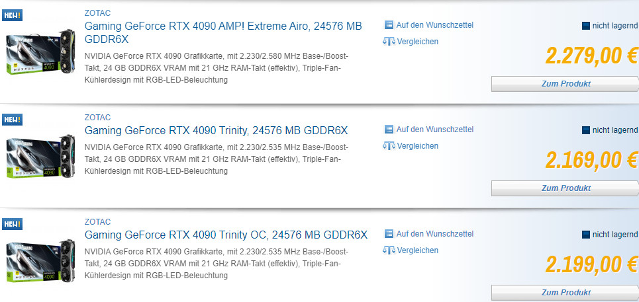Select the AMP! Extreme Airo product thumbnail
Image resolution: width=639 pixels, height=302 pixels.
(41, 52)
